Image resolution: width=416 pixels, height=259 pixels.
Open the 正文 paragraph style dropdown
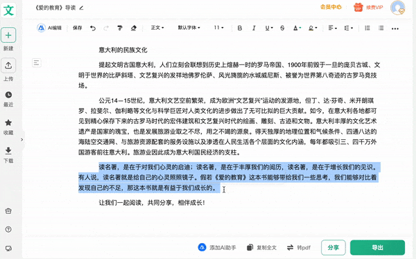click(157, 28)
